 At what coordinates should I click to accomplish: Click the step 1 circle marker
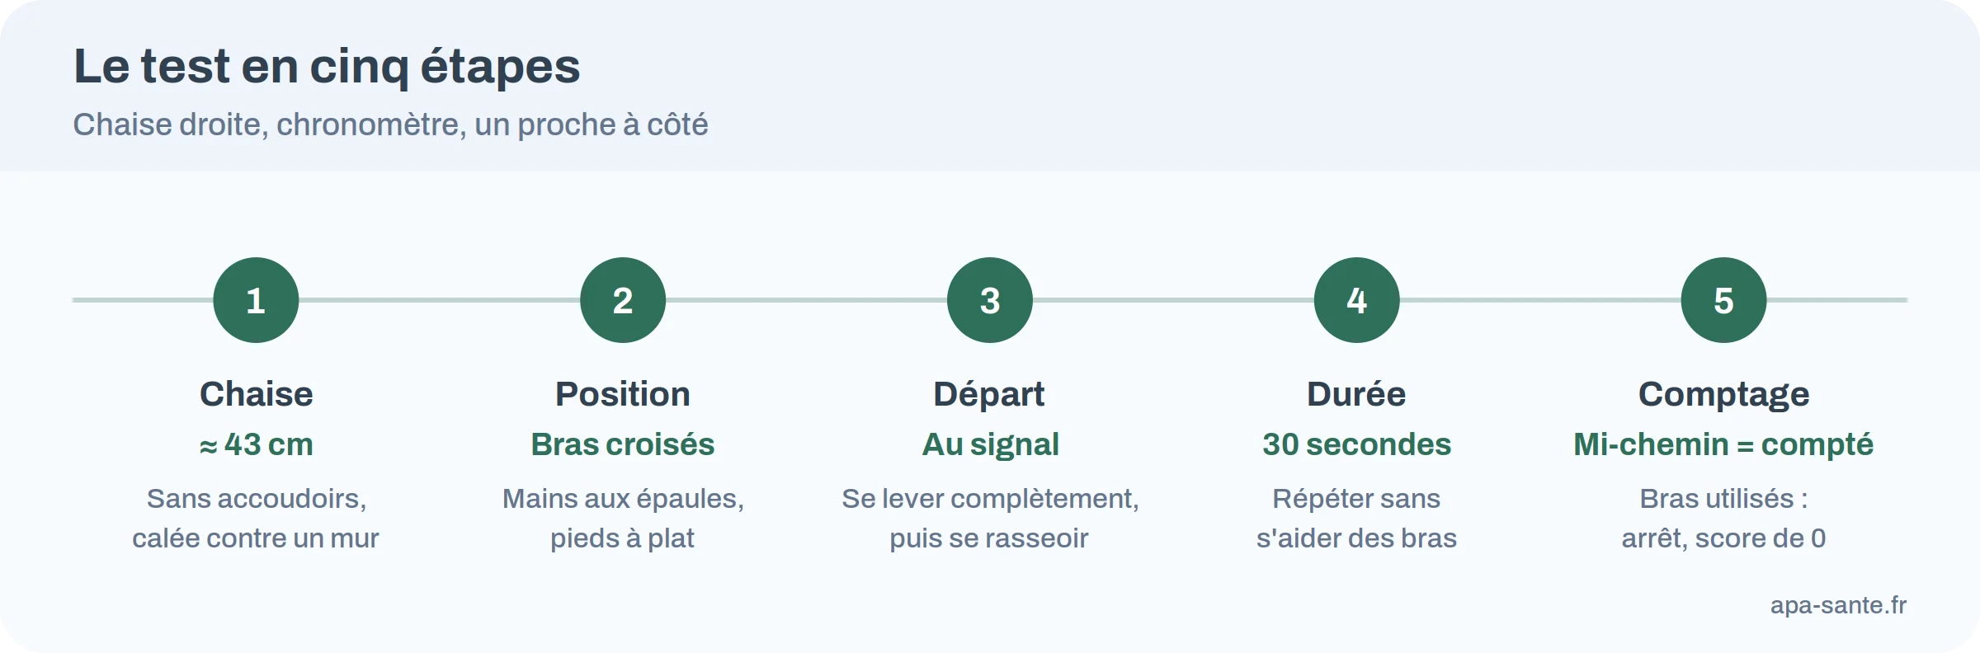pos(256,300)
